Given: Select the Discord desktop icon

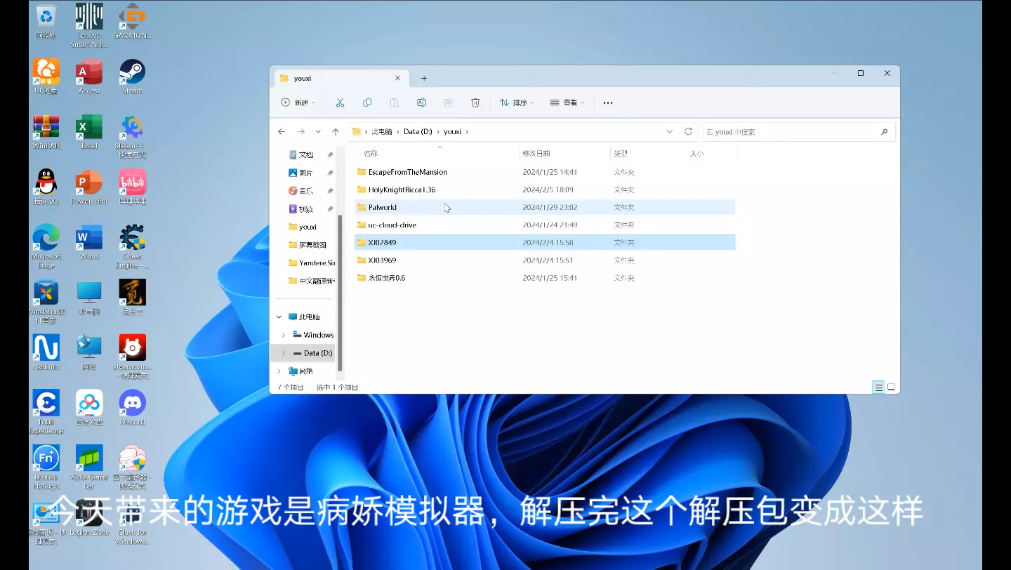Looking at the screenshot, I should pos(132,408).
